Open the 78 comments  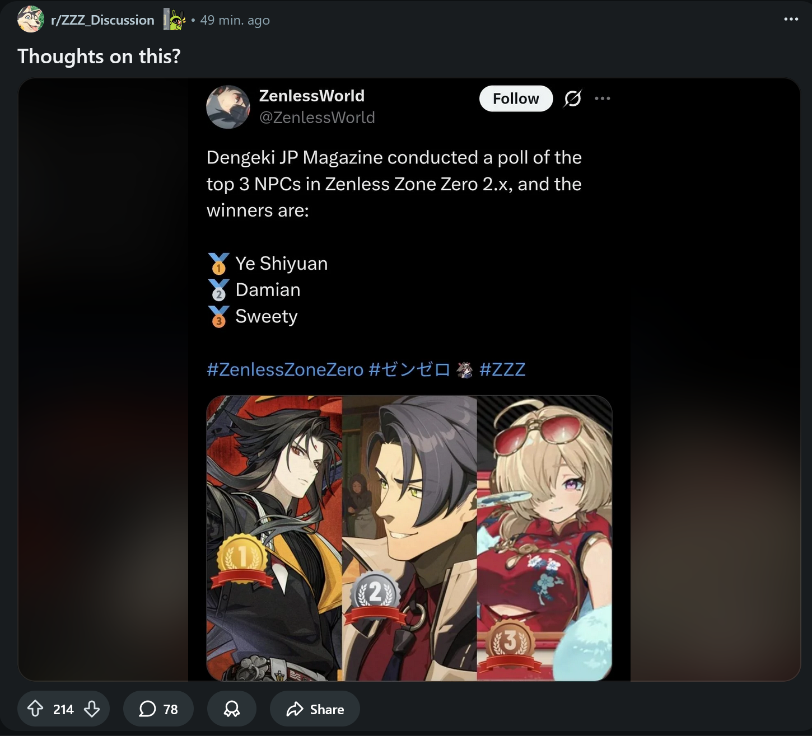click(x=158, y=709)
